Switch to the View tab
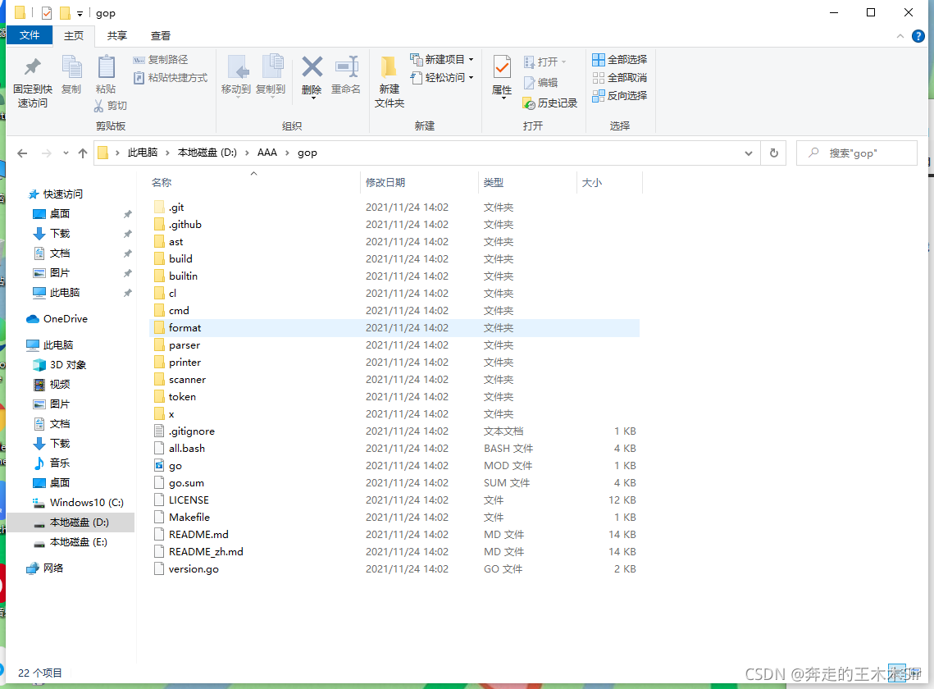Screen dimensions: 934x689 pos(160,36)
